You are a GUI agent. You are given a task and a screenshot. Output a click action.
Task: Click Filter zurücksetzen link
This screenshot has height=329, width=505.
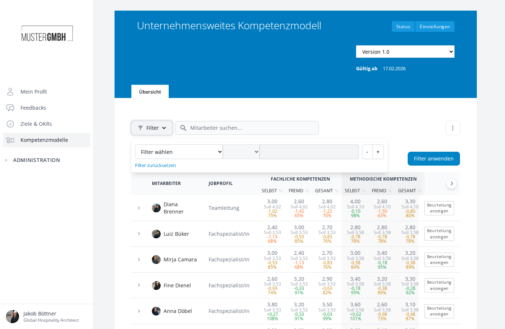(x=156, y=166)
